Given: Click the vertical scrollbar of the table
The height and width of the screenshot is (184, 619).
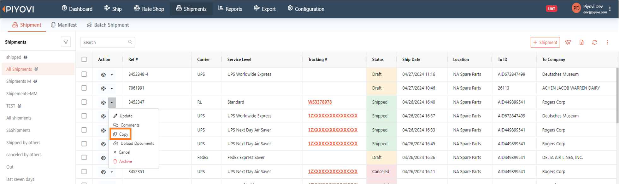Looking at the screenshot, I should (x=617, y=94).
